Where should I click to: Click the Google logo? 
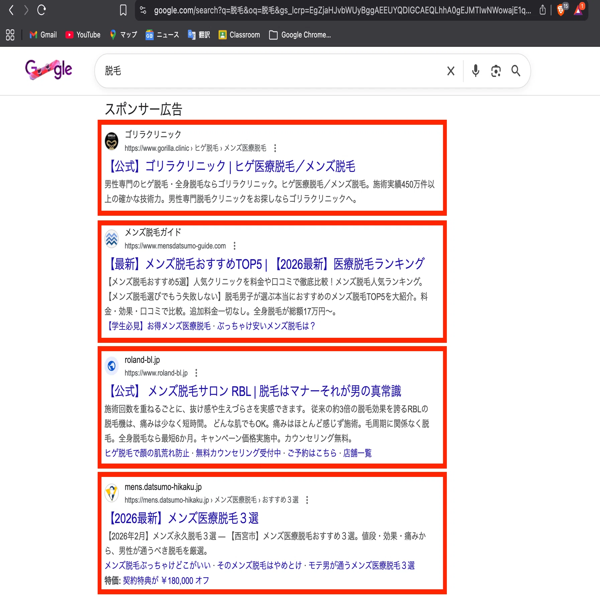[x=49, y=70]
